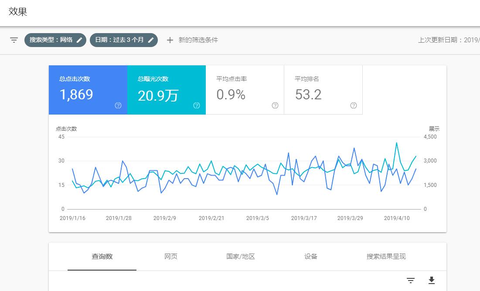Edit the 日期：过去 3 个月 pencil icon
The image size is (480, 291).
pyautogui.click(x=150, y=40)
